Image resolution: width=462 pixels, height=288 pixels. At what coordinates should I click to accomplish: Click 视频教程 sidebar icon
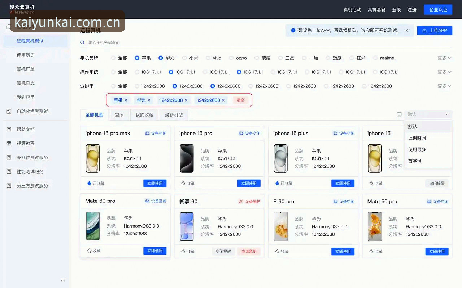coord(9,143)
